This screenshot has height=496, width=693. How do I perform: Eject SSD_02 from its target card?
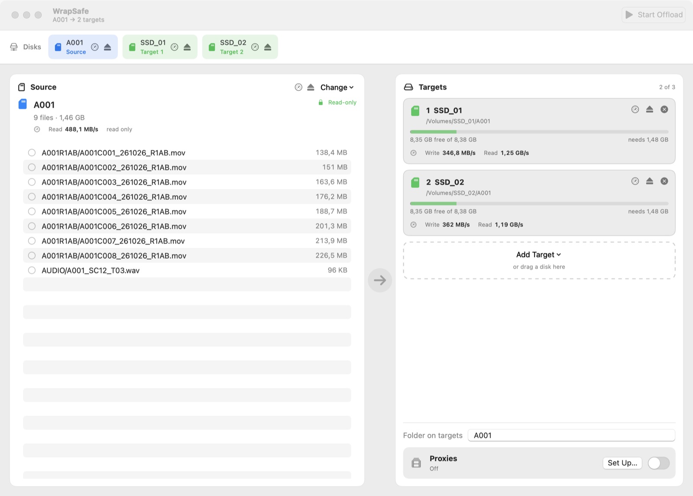650,181
